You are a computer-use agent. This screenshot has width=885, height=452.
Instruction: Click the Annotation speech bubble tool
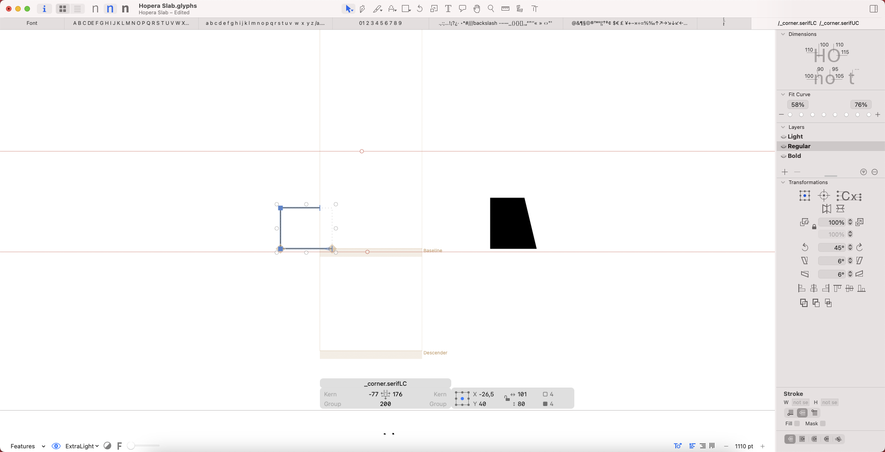[x=462, y=9]
